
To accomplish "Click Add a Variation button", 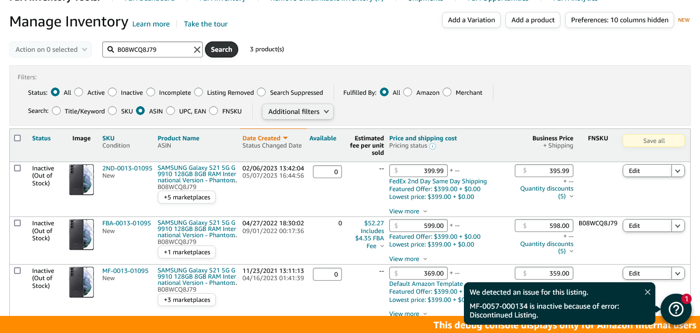I will (x=471, y=20).
